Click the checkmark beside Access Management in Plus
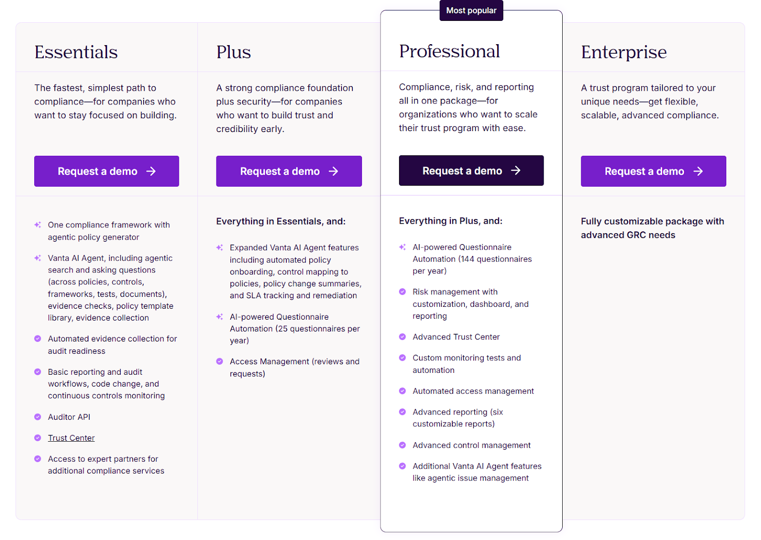The height and width of the screenshot is (540, 761). 219,361
